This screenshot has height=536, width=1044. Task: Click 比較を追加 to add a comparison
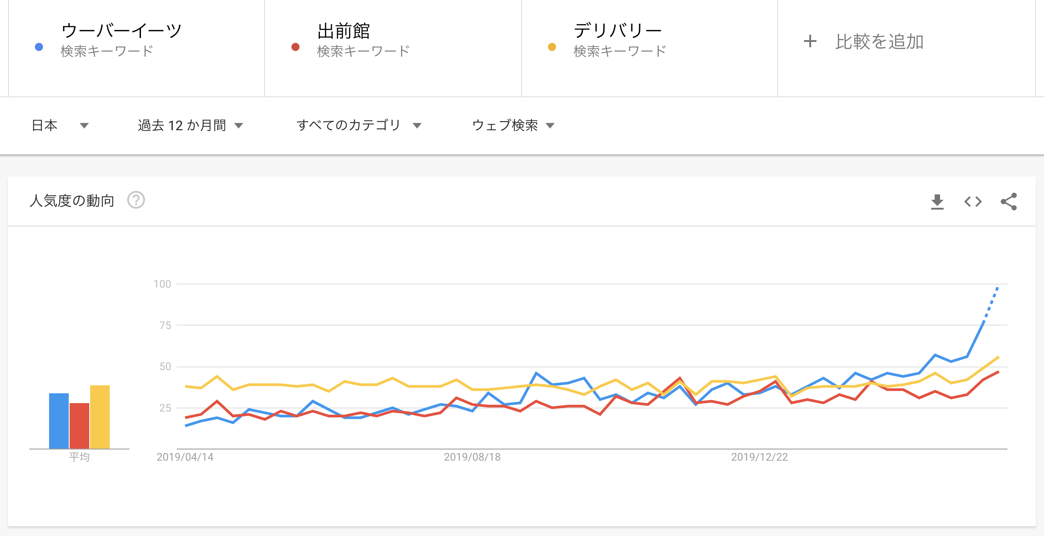click(x=880, y=41)
